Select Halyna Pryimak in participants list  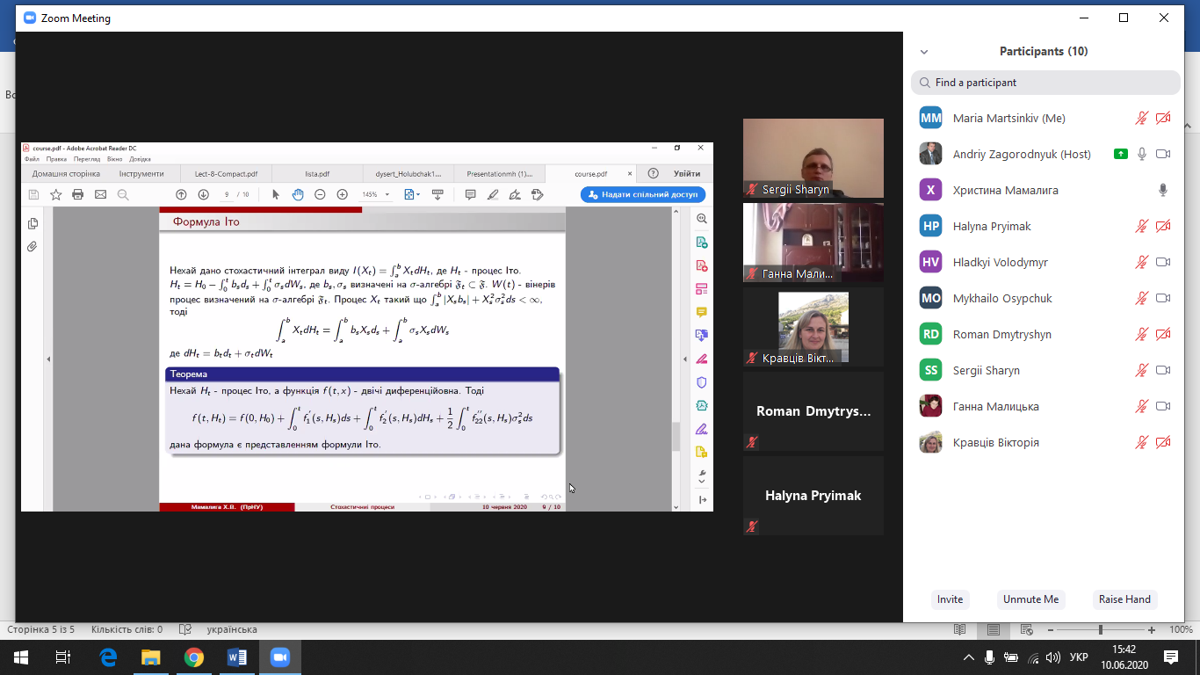coord(992,227)
